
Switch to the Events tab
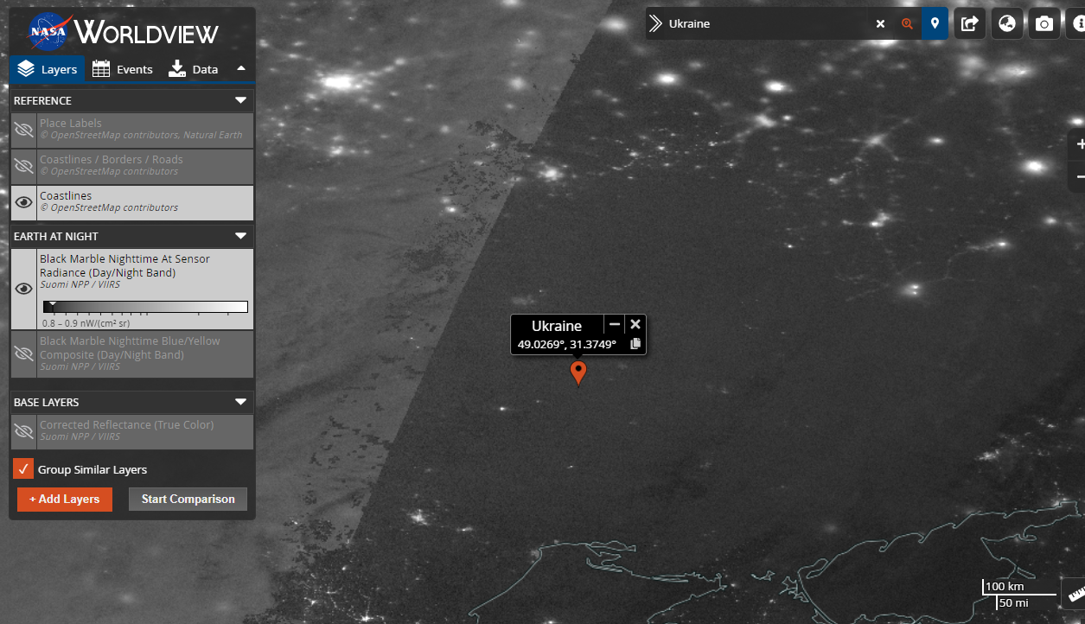pyautogui.click(x=122, y=69)
